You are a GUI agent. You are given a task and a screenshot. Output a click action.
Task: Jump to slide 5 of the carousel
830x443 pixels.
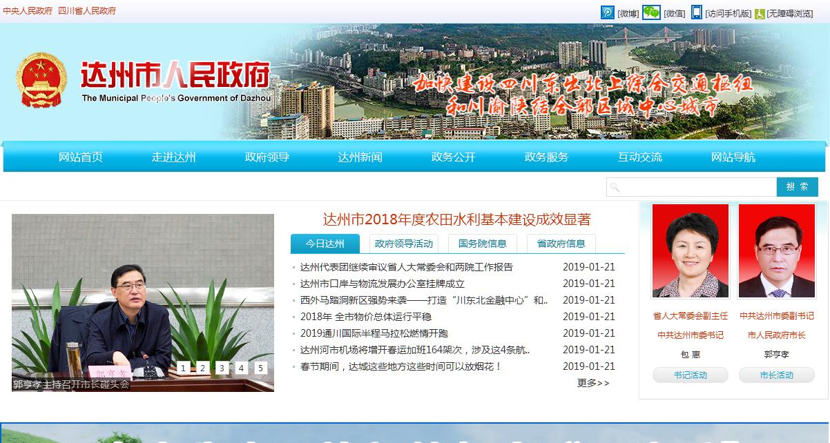point(260,368)
